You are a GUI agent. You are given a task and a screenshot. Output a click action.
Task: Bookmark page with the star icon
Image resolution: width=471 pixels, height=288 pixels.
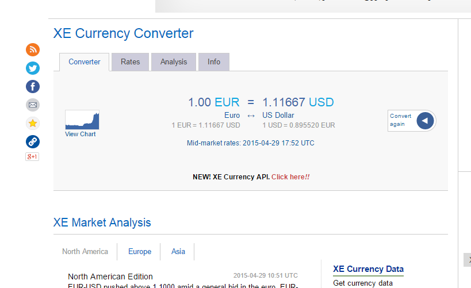point(33,123)
